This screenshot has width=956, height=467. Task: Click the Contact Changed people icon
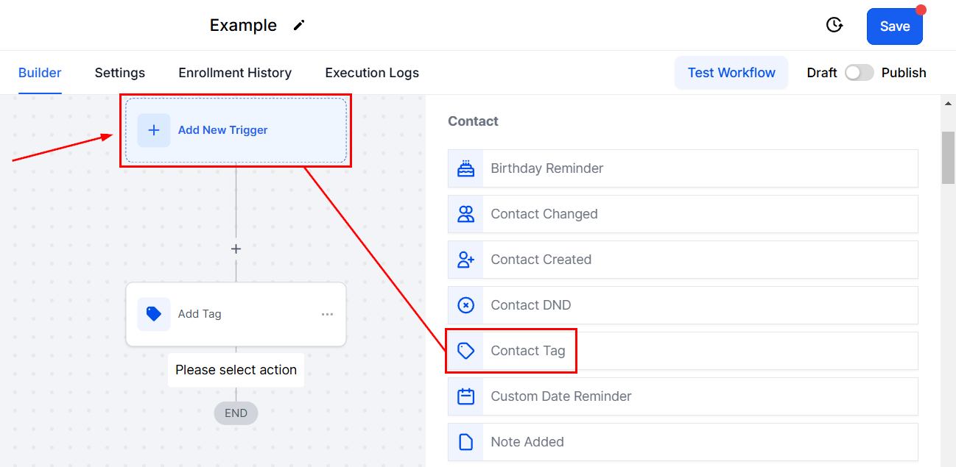click(x=465, y=214)
